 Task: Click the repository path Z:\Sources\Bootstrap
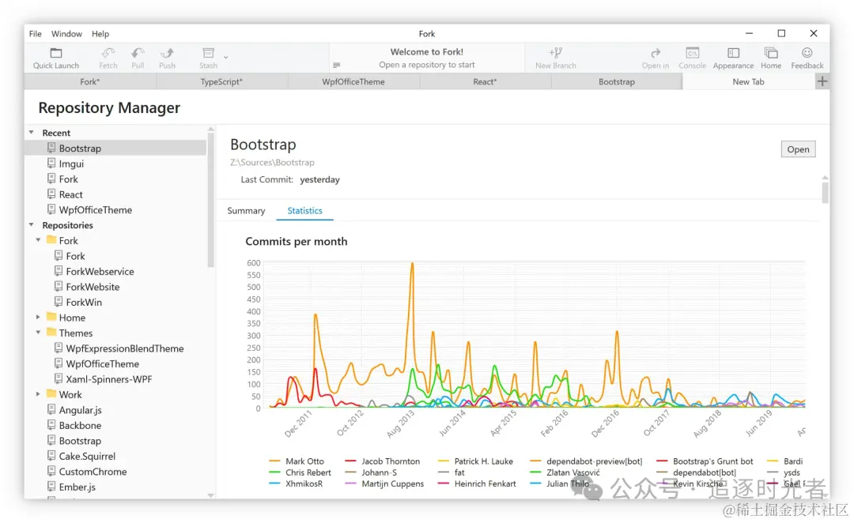tap(272, 162)
